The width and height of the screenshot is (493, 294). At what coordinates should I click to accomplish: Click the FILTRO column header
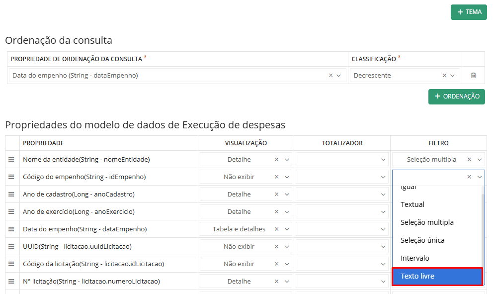(438, 143)
